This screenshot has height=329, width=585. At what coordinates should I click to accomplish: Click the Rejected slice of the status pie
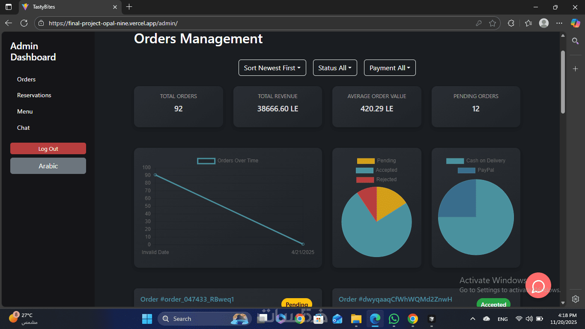coord(369,200)
